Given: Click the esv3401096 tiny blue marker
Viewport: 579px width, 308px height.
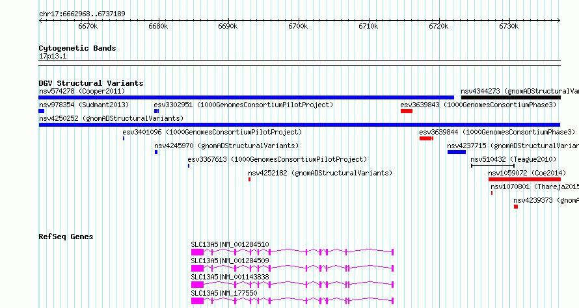Looking at the screenshot, I should 124,138.
